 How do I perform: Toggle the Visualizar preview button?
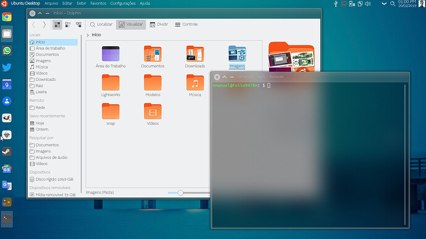point(131,25)
